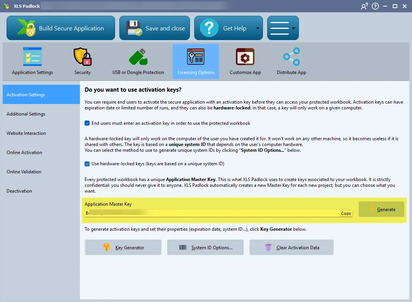Viewport: 412px width, 302px height.
Task: Open the Key Generator
Action: (123, 247)
